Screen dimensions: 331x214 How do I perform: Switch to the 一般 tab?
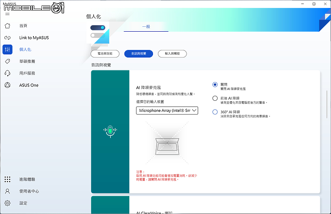[x=146, y=27]
